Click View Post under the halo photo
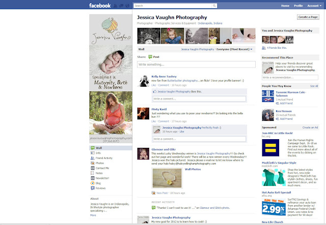Image resolution: width=326 pixels, height=225 pixels. click(x=162, y=193)
